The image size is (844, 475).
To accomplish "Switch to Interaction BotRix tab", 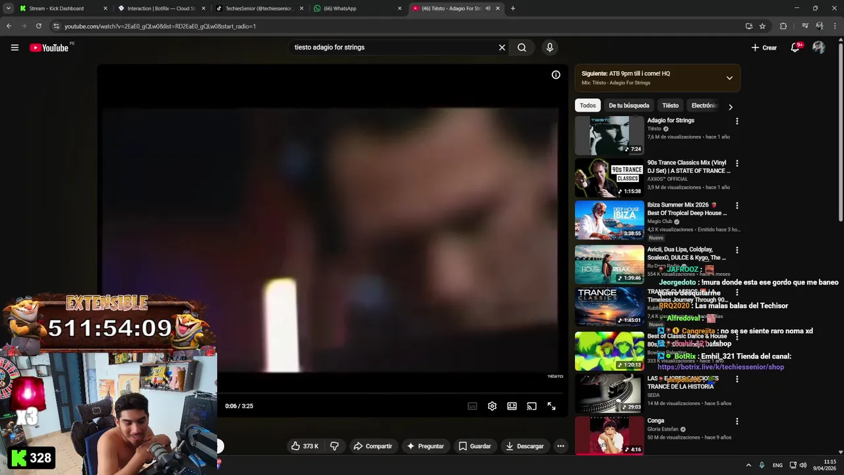I will (x=162, y=9).
